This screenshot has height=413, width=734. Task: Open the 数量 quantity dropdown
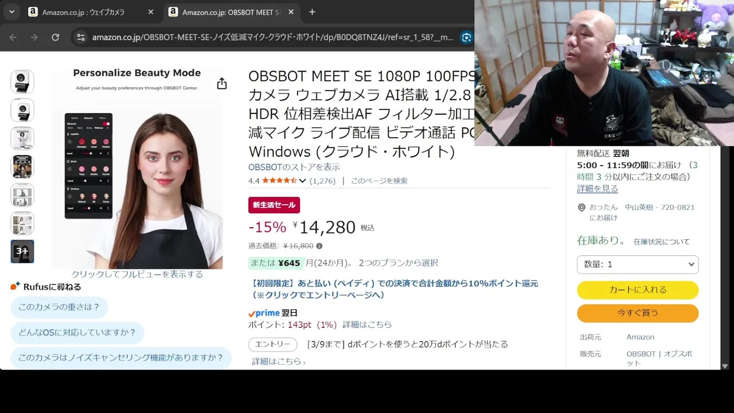coord(638,264)
